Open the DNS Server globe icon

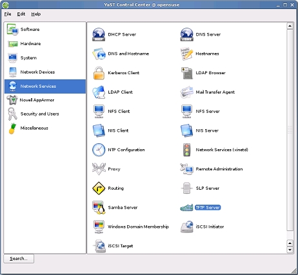tap(186, 34)
